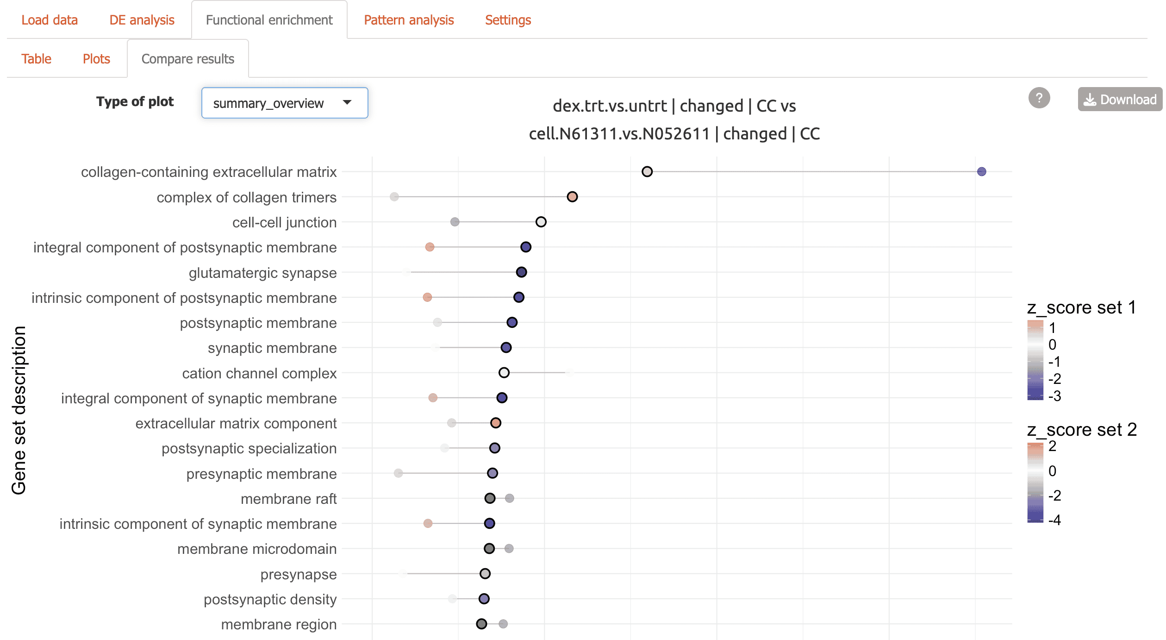1166x640 pixels.
Task: Switch to the Plots sub-tab
Action: [96, 59]
